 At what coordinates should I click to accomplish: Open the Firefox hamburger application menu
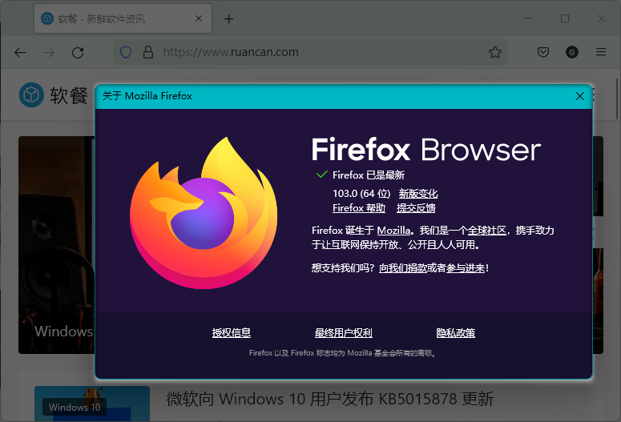pyautogui.click(x=600, y=52)
